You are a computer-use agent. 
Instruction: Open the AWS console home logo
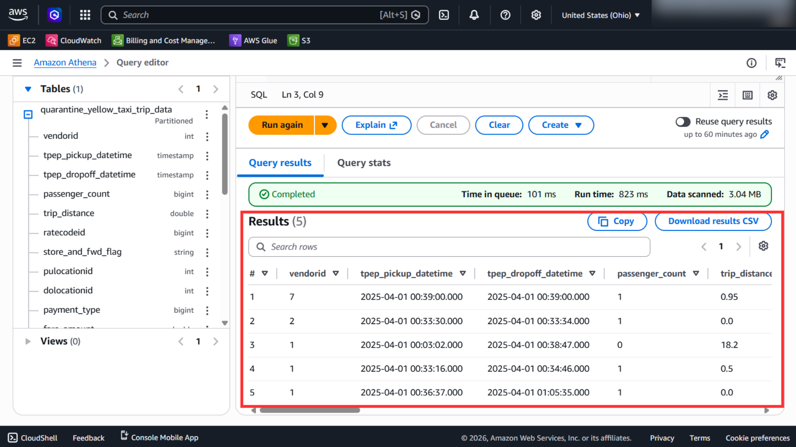tap(18, 14)
